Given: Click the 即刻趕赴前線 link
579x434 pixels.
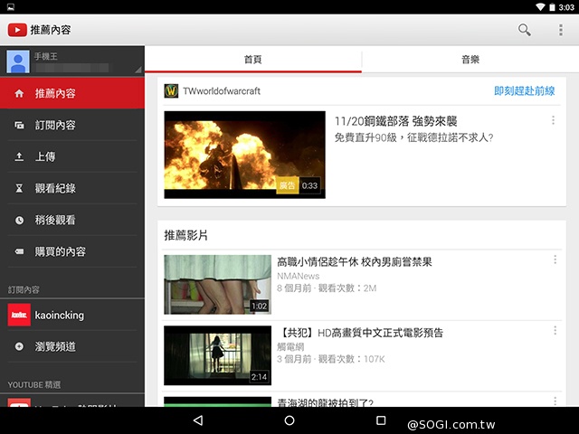Looking at the screenshot, I should click(x=524, y=91).
